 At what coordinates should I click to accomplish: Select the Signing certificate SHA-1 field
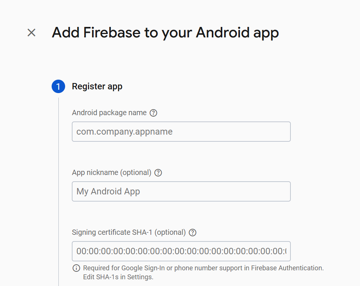click(x=181, y=251)
